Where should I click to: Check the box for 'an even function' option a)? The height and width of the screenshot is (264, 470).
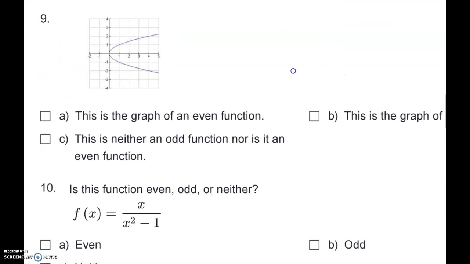click(x=46, y=116)
